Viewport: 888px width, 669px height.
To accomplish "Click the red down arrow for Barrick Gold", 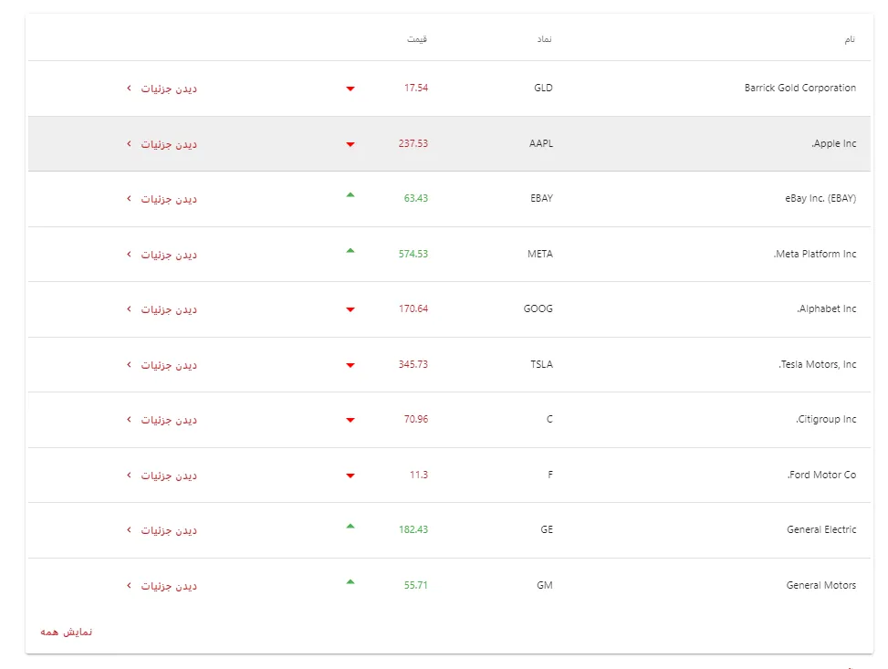I will 350,89.
